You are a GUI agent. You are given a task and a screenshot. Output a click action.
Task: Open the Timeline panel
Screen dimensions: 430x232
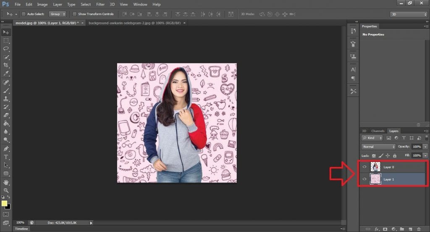point(21,229)
